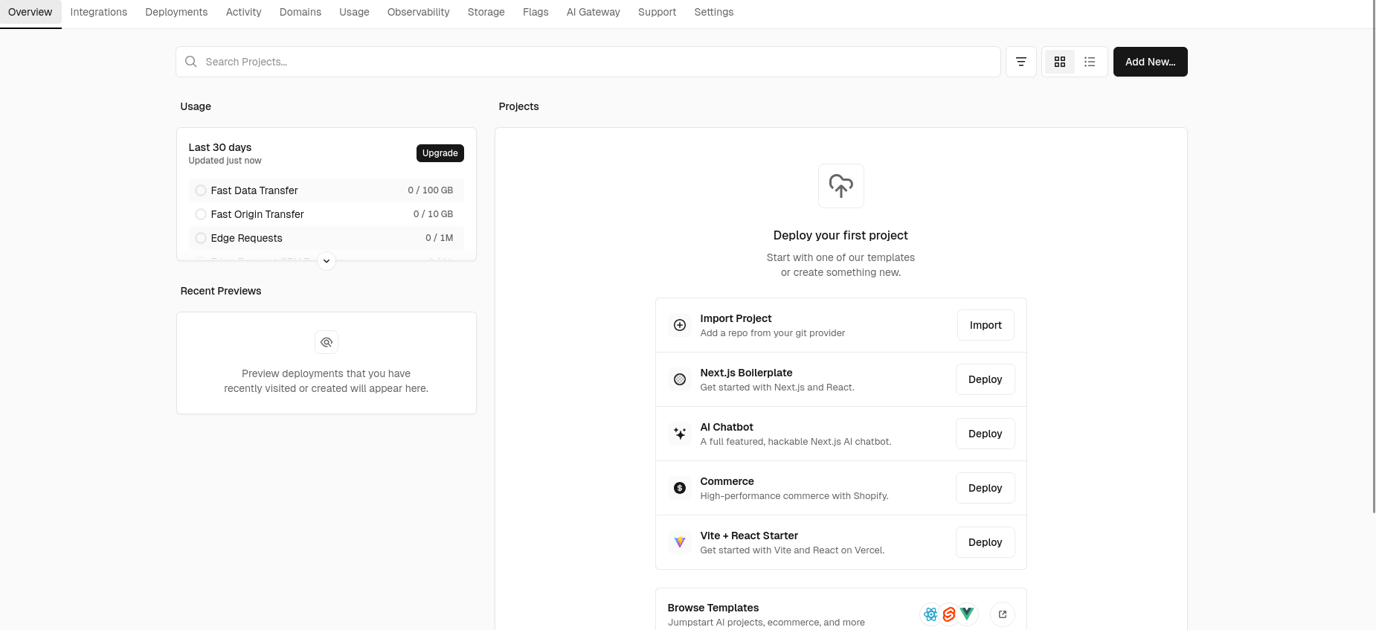Image resolution: width=1376 pixels, height=630 pixels.
Task: Focus the Search Projects field
Action: point(588,62)
